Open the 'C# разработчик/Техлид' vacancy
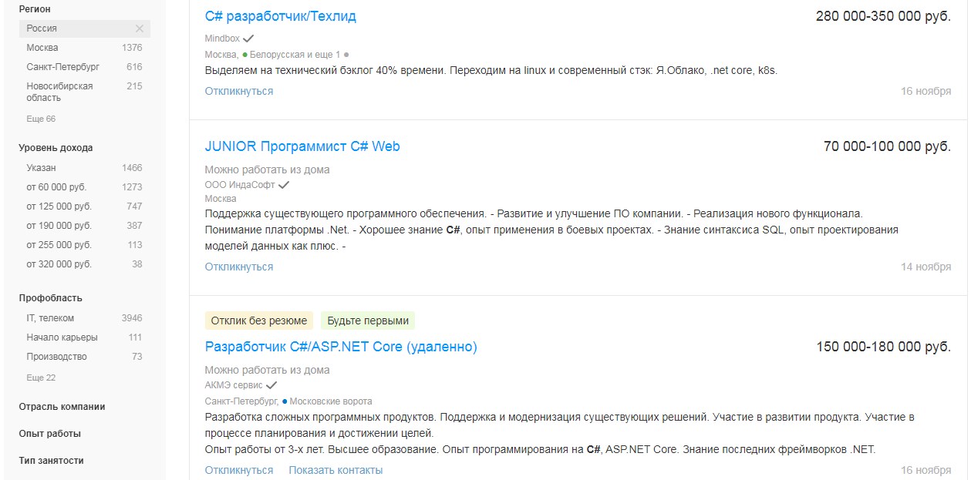 click(279, 15)
